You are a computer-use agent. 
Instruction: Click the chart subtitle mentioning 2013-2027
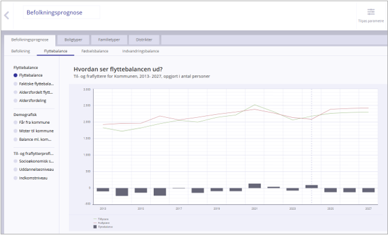142,76
